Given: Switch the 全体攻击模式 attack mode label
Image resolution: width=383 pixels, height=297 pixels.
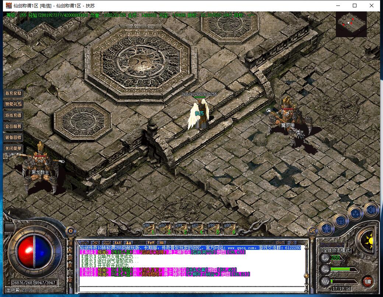Looking at the screenshot, I should tap(337, 250).
